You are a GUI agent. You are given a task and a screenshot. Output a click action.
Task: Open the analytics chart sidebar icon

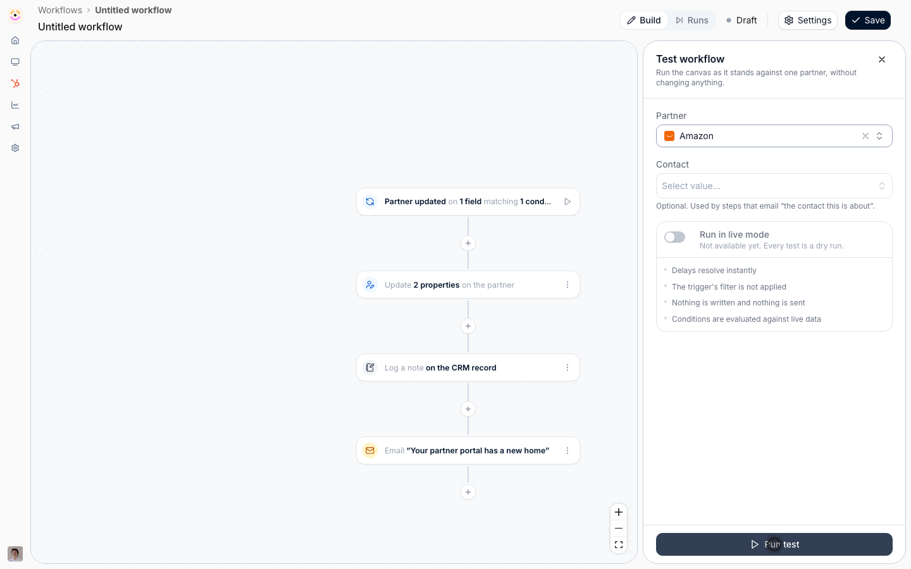click(x=15, y=105)
